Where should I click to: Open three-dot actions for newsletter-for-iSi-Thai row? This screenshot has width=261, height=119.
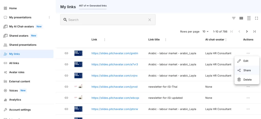248,87
